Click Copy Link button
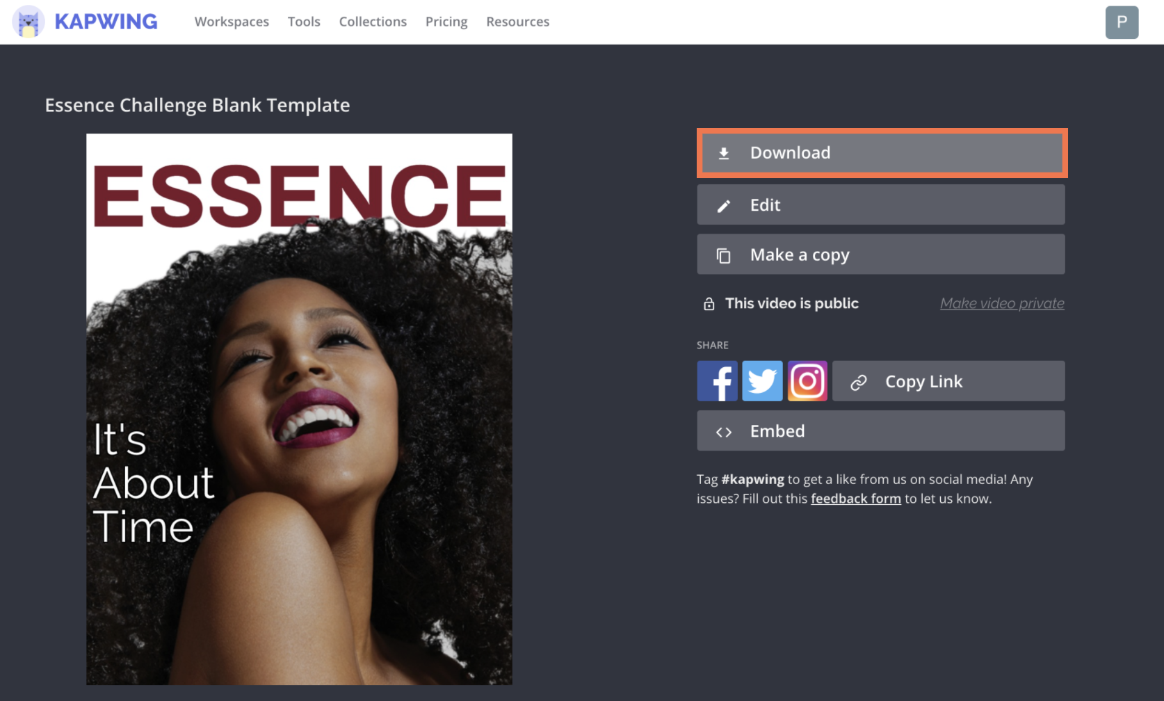 point(948,381)
